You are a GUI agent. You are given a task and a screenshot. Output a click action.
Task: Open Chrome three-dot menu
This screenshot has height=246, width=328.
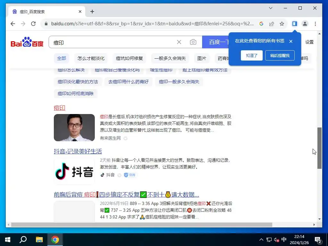point(315,24)
